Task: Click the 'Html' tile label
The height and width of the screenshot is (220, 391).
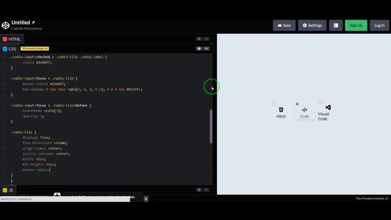Action: coord(281,117)
